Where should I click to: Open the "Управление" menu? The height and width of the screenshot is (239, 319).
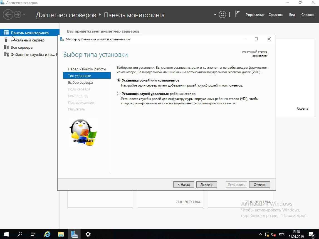pyautogui.click(x=255, y=15)
